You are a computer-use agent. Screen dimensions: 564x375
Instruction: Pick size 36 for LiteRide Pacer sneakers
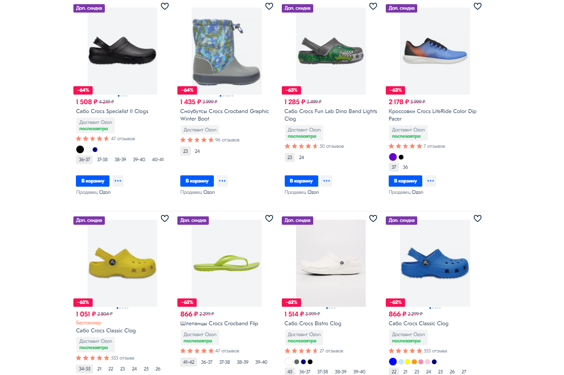pyautogui.click(x=405, y=167)
